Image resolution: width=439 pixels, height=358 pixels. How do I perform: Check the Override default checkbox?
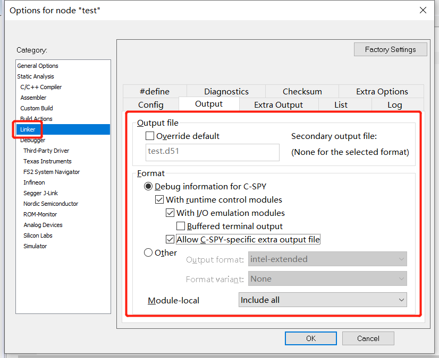coord(150,136)
